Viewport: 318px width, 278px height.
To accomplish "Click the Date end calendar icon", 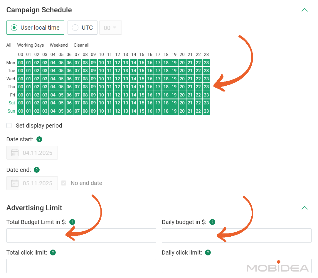I will coord(15,183).
